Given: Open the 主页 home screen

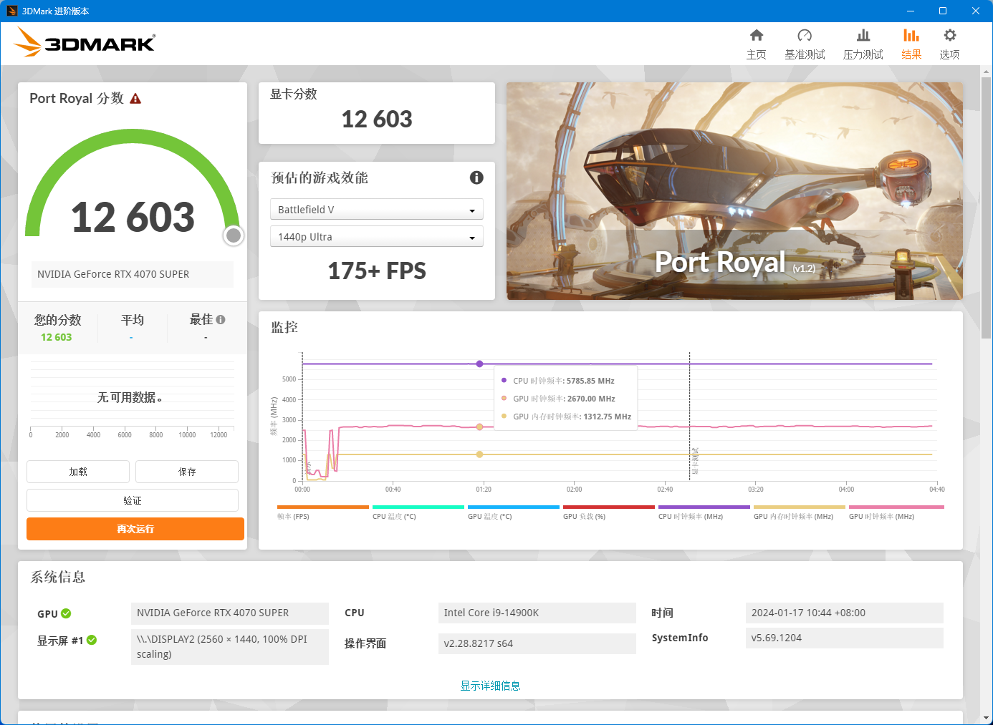Looking at the screenshot, I should (756, 43).
